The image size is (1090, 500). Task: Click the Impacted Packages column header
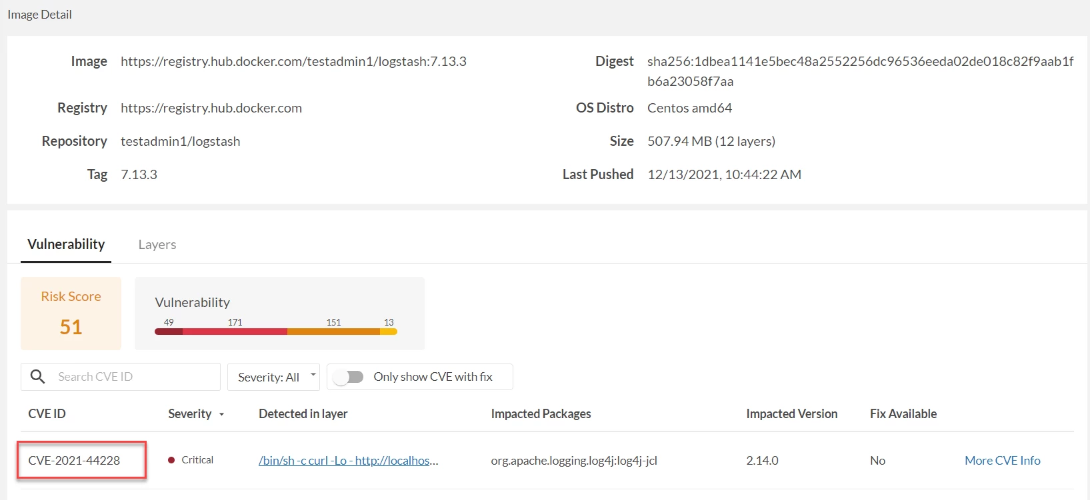541,413
